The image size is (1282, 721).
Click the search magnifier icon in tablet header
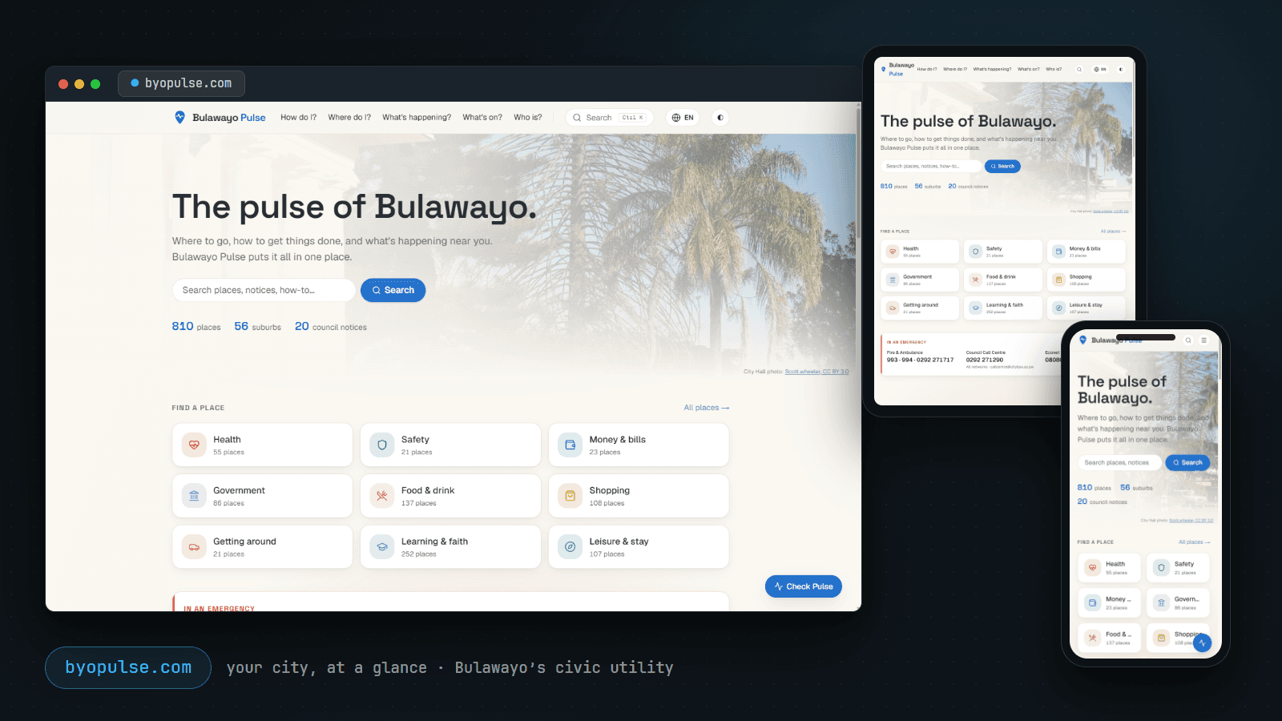(1079, 70)
